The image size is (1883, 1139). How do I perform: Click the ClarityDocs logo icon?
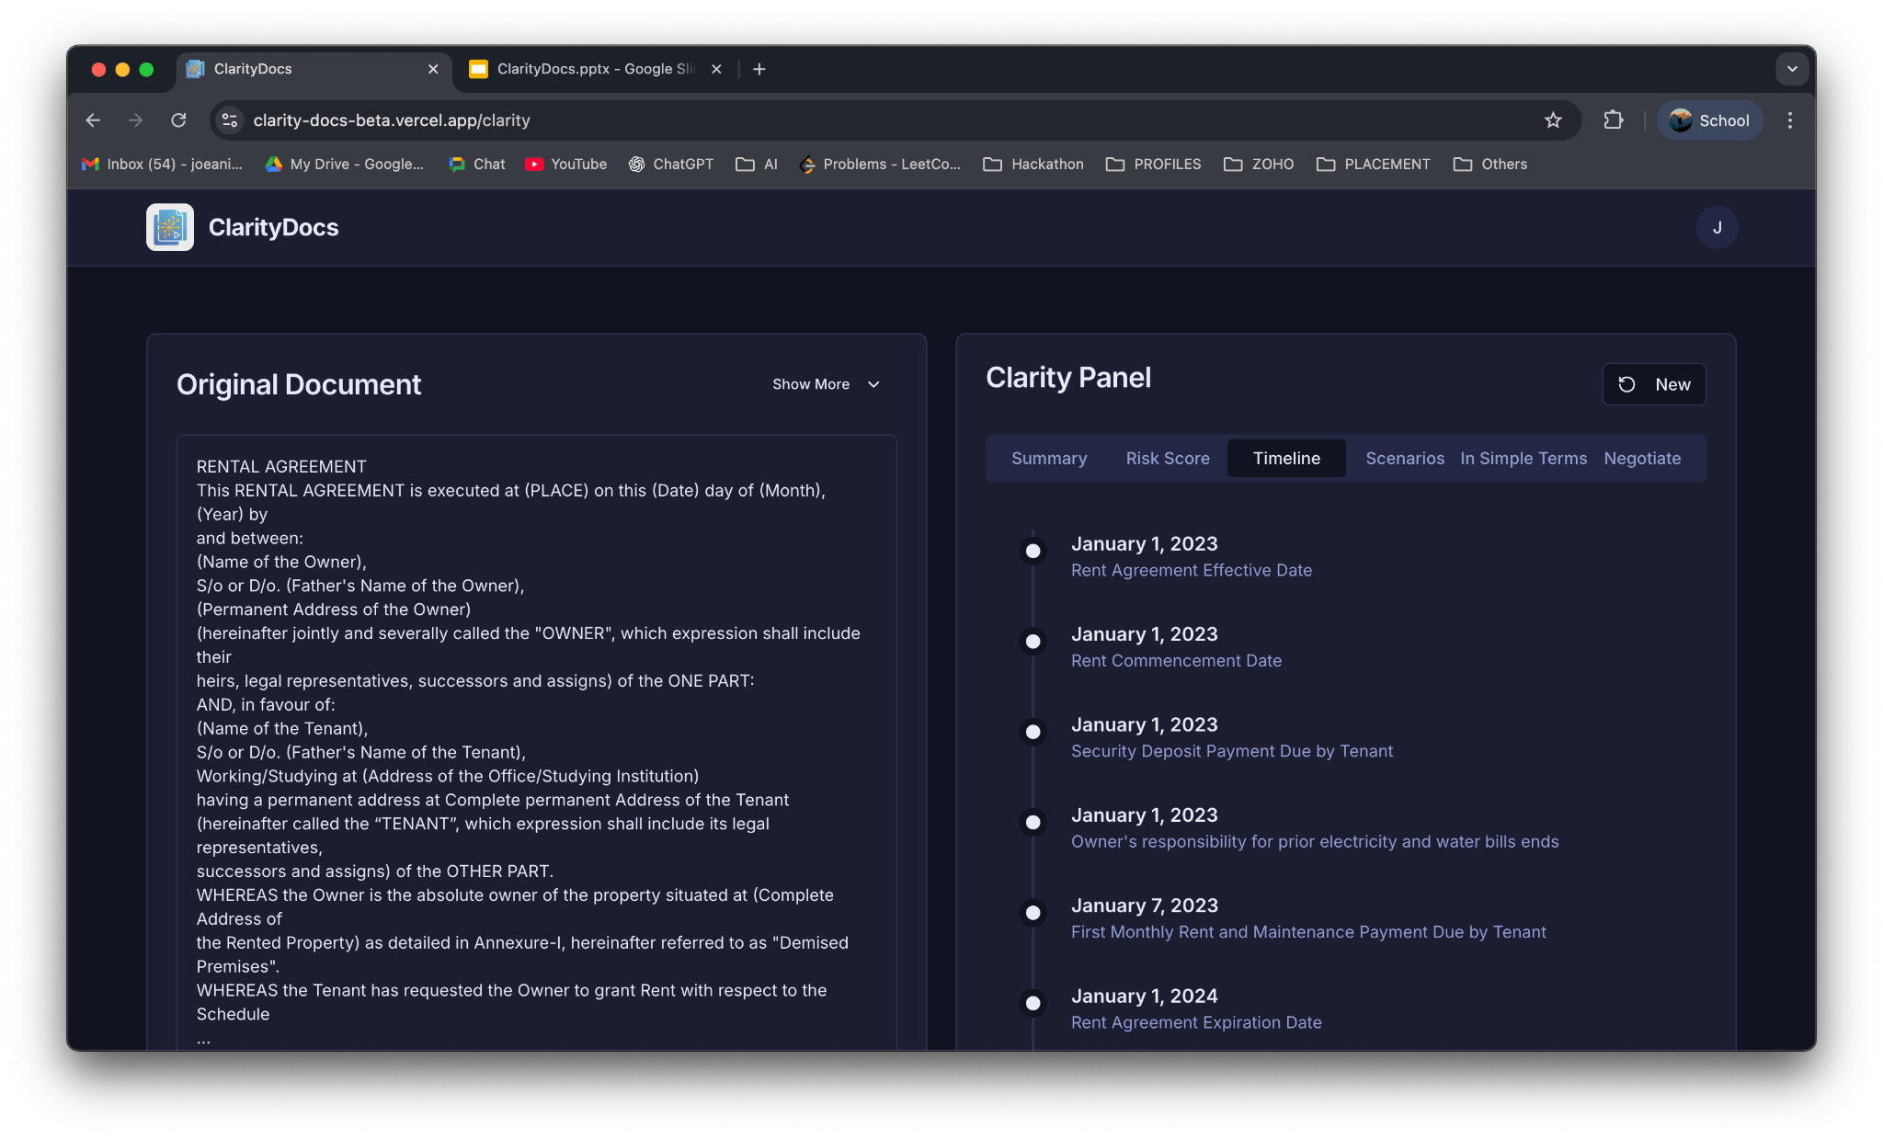click(x=170, y=227)
